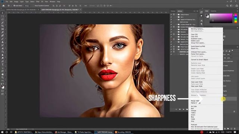Toggle the checkmark for Photo Frame set
This screenshot has width=239, height=134.
pos(171,47)
